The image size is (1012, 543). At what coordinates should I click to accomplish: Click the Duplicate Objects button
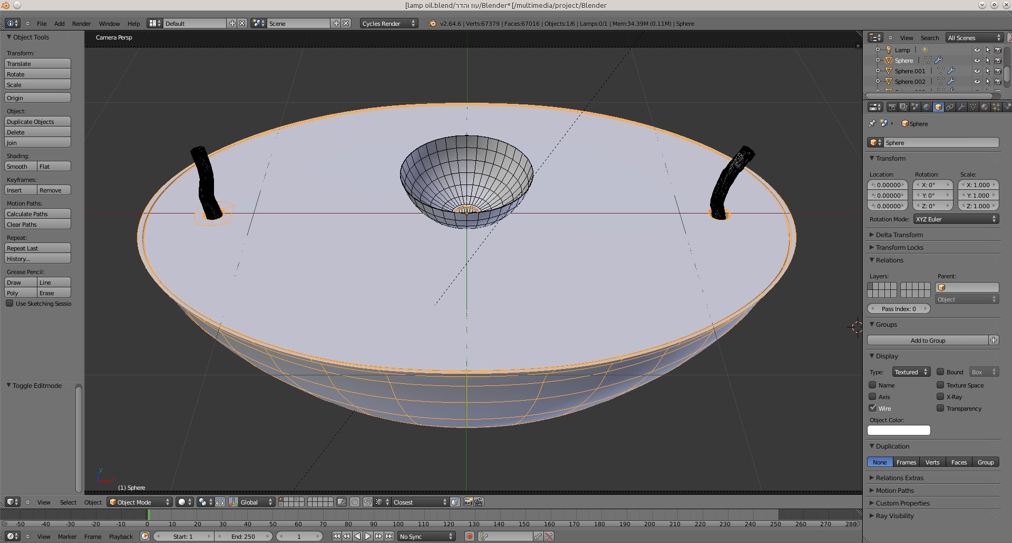coord(37,122)
